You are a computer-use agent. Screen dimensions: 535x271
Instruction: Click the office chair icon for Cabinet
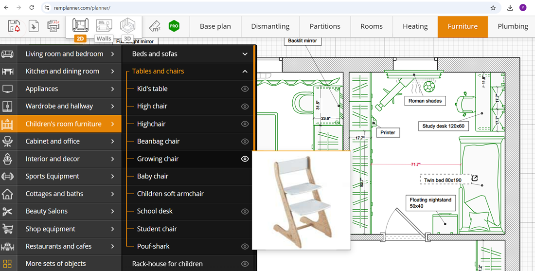pyautogui.click(x=7, y=141)
